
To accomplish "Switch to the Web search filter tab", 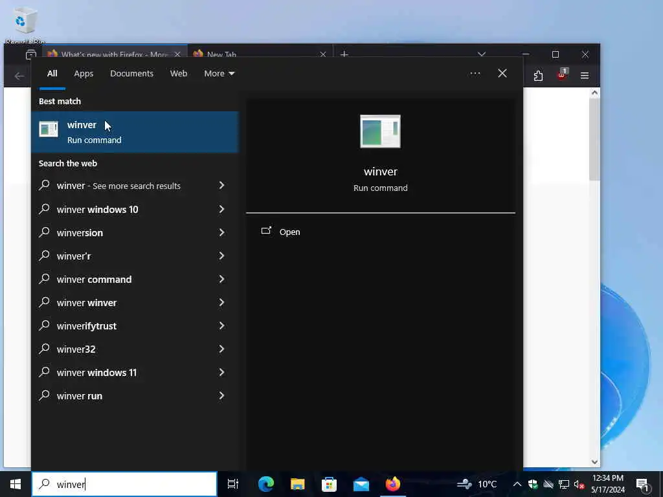I will pyautogui.click(x=179, y=74).
